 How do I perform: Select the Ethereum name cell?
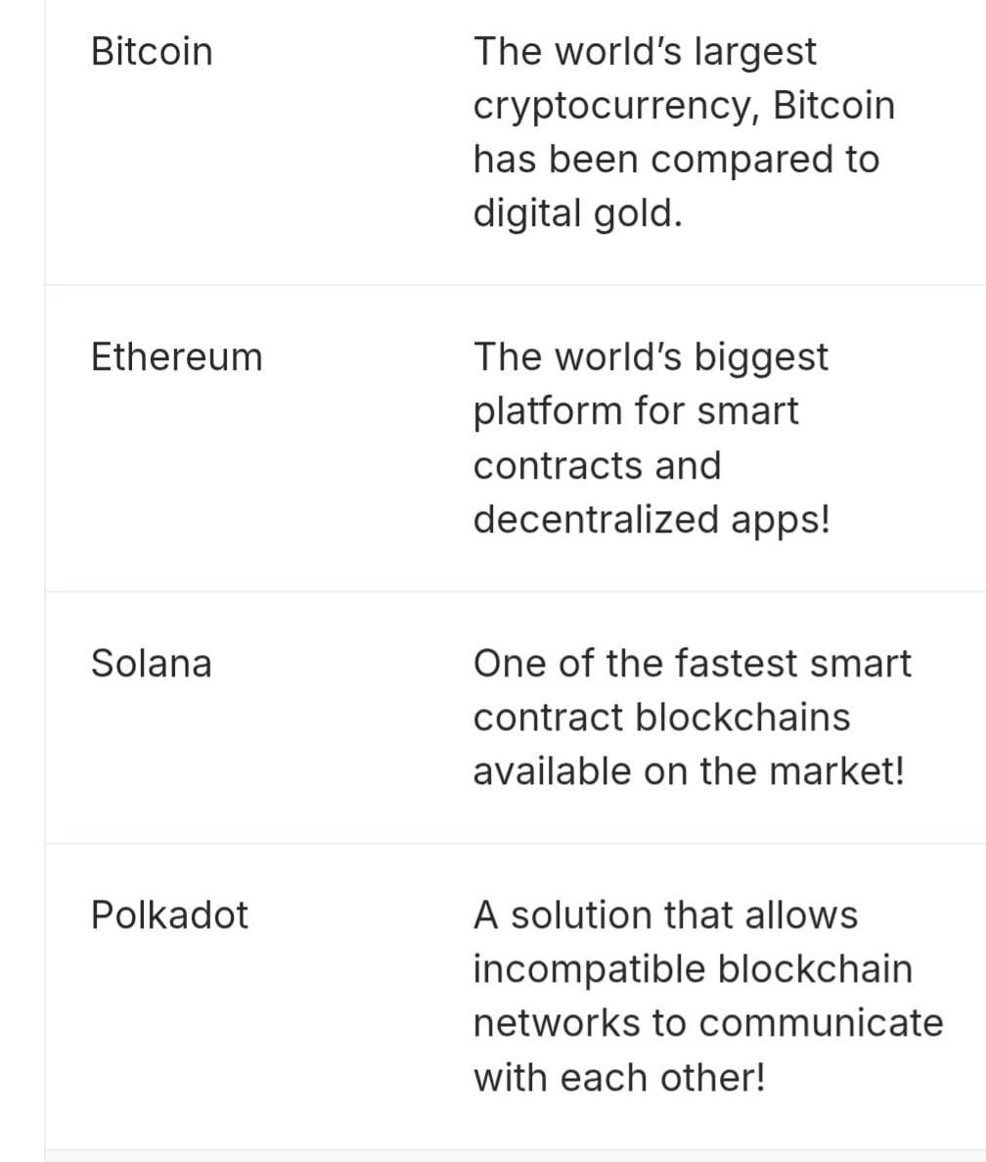tap(177, 357)
